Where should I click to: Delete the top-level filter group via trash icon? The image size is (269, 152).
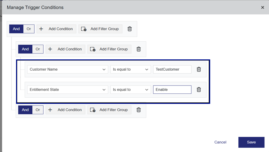pyautogui.click(x=129, y=29)
